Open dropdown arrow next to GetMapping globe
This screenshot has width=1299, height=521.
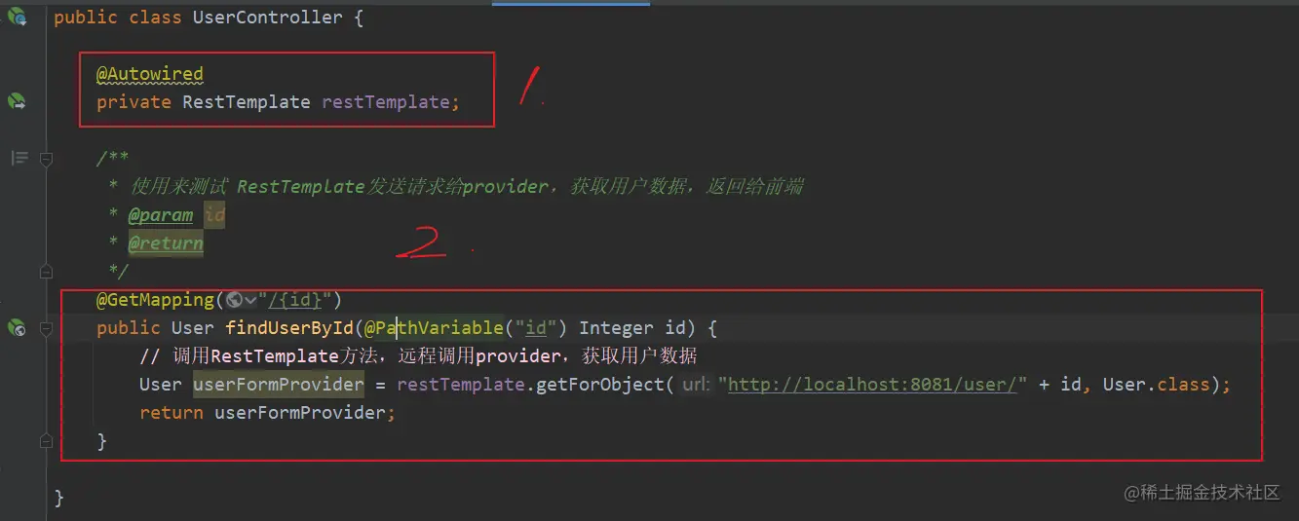(250, 299)
